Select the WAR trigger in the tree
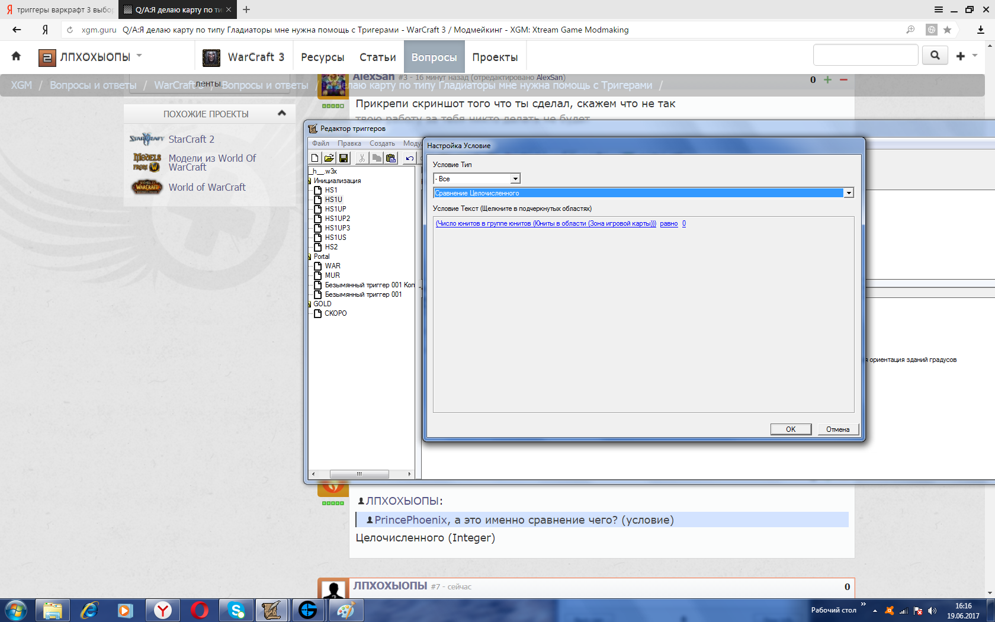 coord(332,266)
